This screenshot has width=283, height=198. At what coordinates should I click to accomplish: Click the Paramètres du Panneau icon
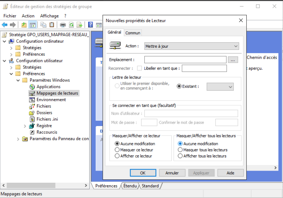[25, 139]
